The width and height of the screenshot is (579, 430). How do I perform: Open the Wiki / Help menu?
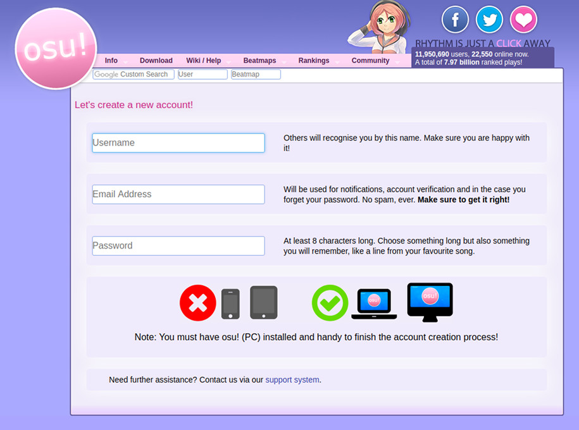point(204,61)
